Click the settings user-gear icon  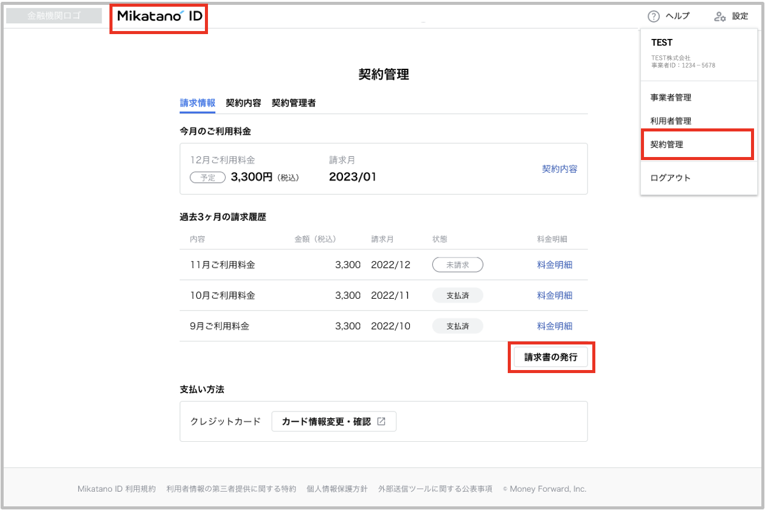click(x=720, y=16)
